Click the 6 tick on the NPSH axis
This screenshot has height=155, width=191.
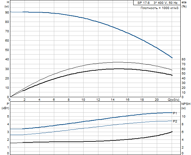[x=183, y=132]
